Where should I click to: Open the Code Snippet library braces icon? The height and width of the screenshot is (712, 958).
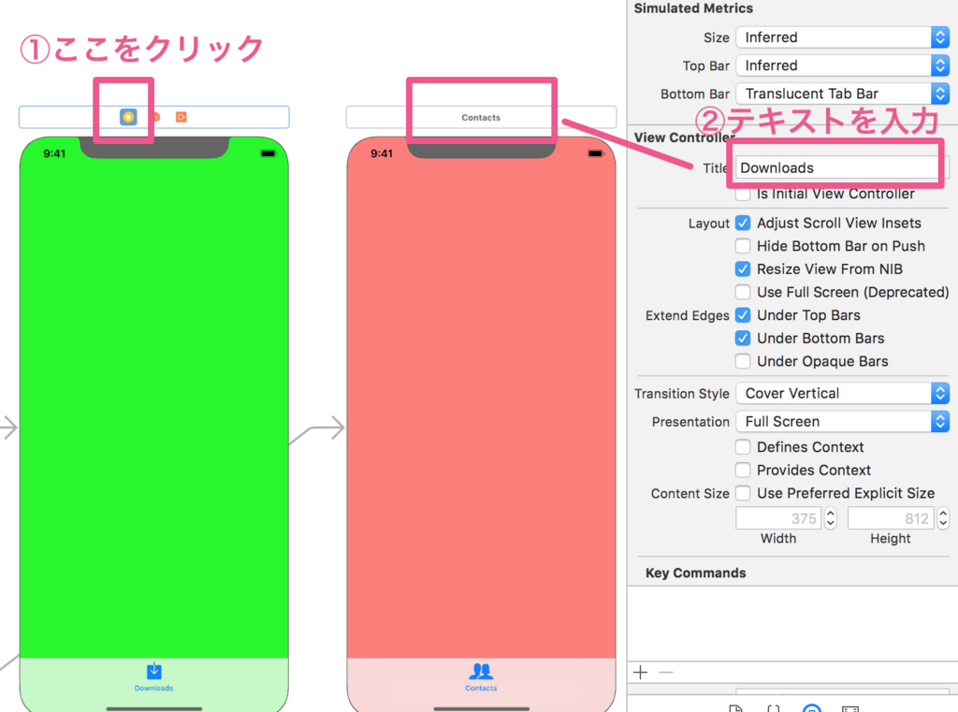pyautogui.click(x=774, y=708)
